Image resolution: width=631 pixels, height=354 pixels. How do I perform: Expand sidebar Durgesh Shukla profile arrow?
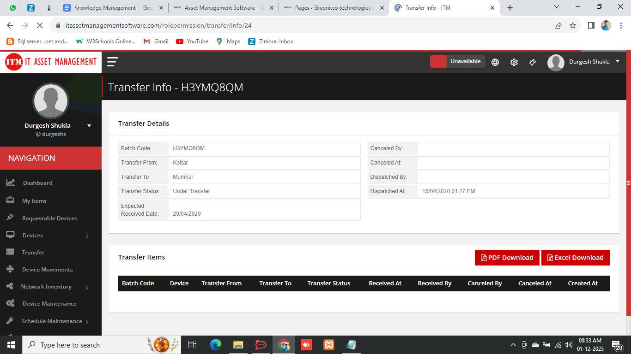coord(89,126)
